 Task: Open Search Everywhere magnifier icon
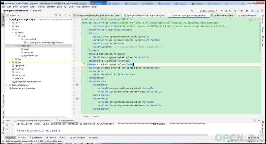click(262, 11)
